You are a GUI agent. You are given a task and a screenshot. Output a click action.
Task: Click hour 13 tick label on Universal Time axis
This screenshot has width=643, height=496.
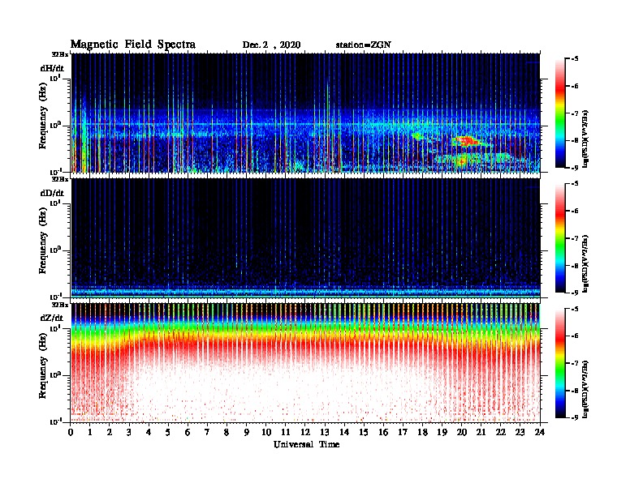pos(325,432)
